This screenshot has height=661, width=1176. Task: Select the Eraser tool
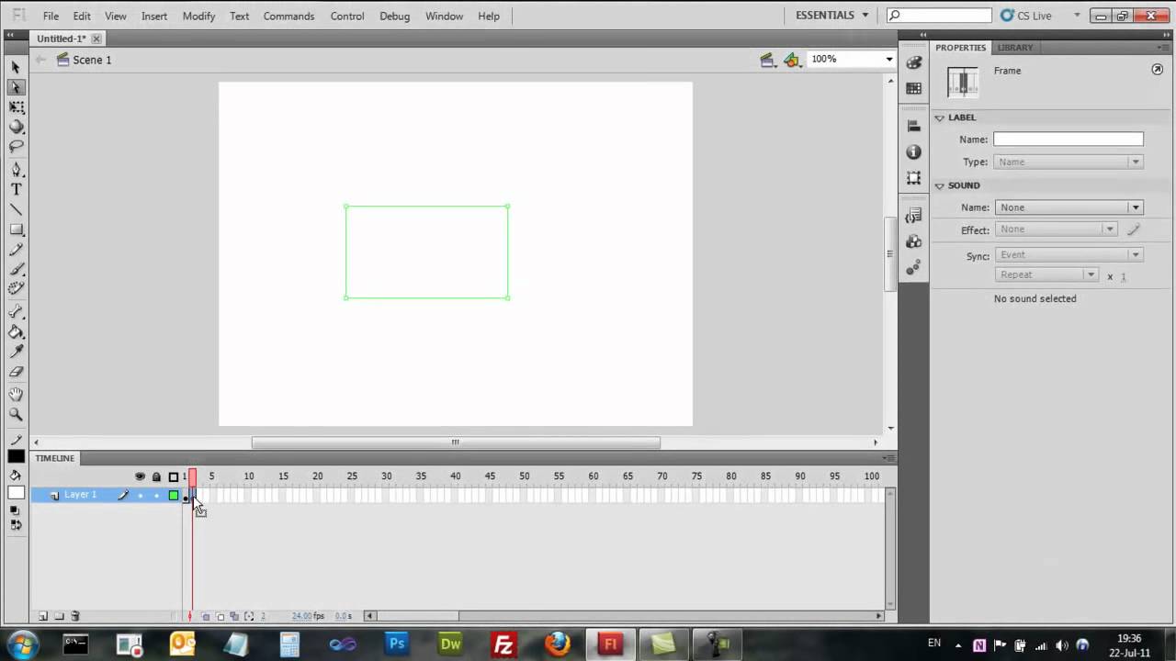16,372
